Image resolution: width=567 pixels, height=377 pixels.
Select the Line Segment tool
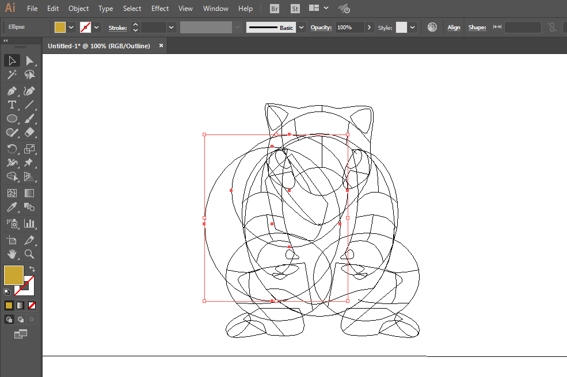tap(29, 105)
